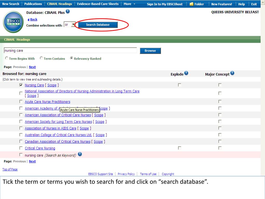
Task: Open American Association of Critical-Care Nurses link
Action: [x=58, y=115]
